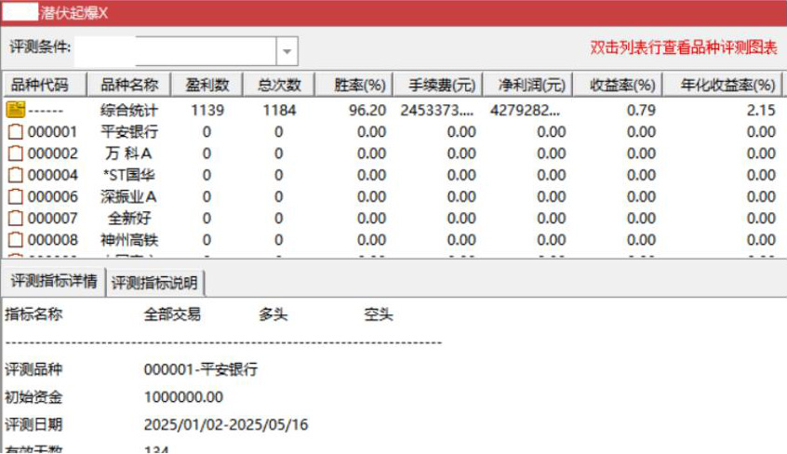Click the 潜伏起爆X window title

coord(74,13)
